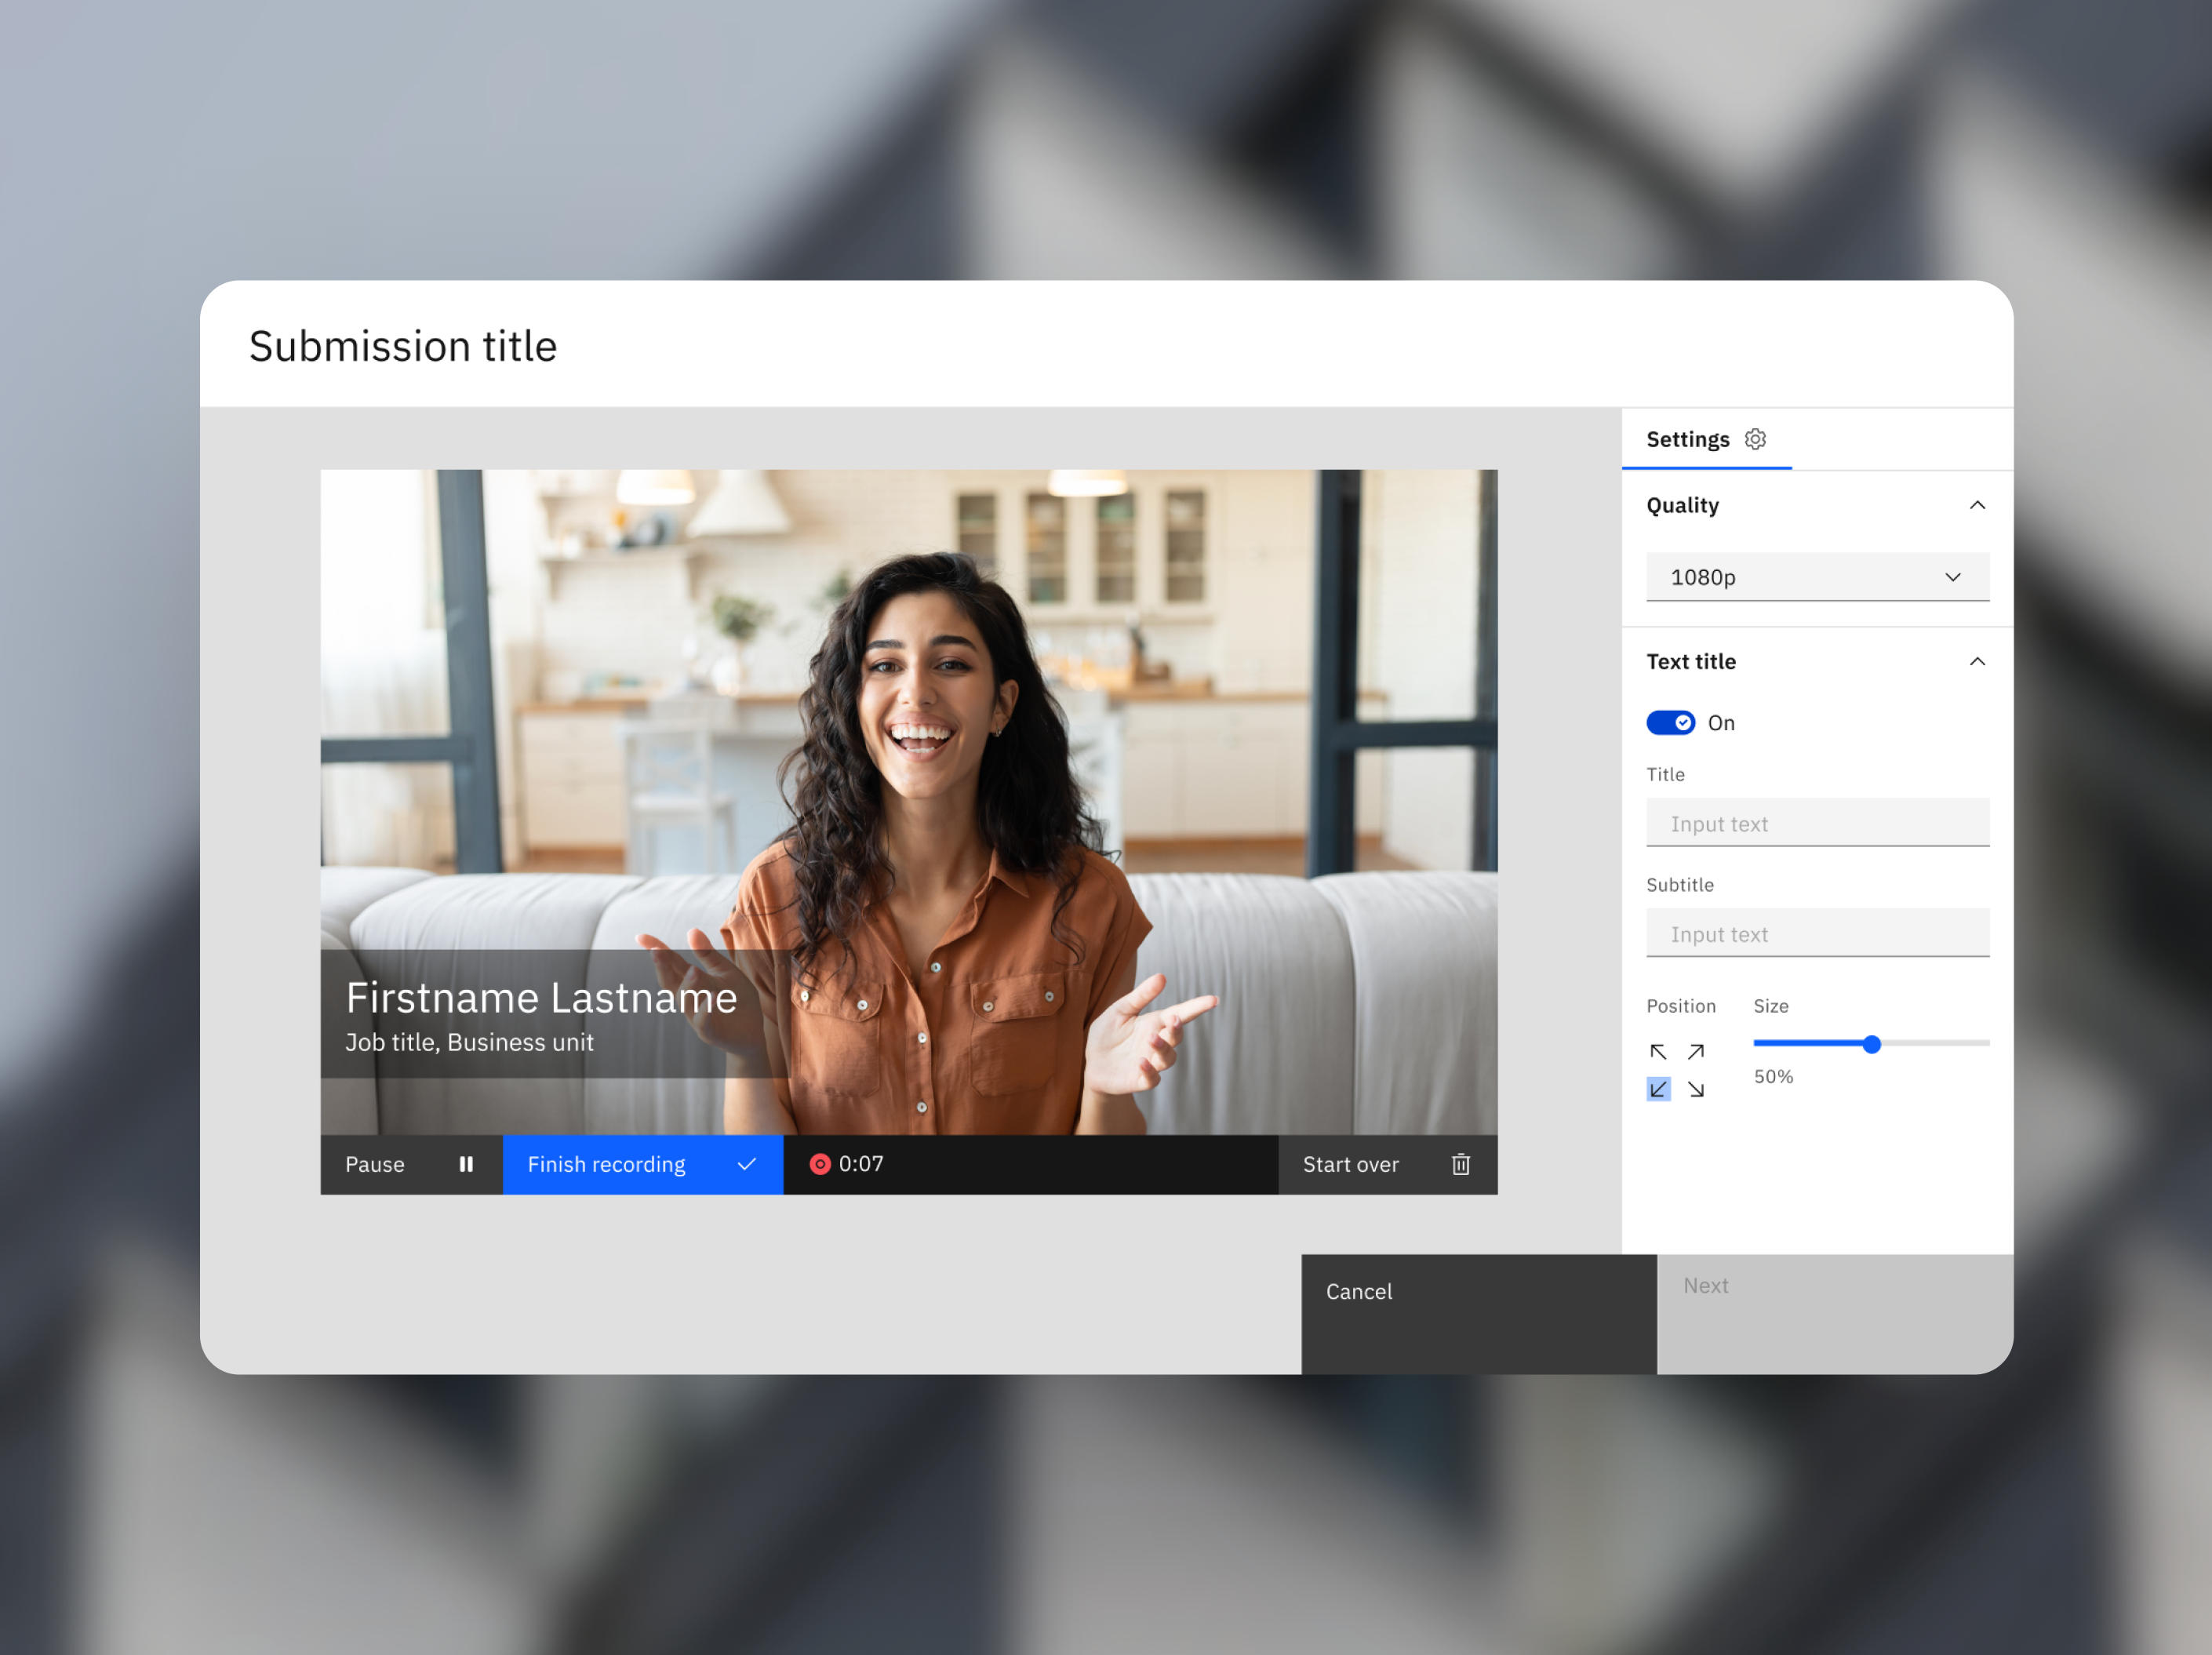Click the Size slider handle
Screen dimensions: 2212x1655
pyautogui.click(x=1871, y=1044)
